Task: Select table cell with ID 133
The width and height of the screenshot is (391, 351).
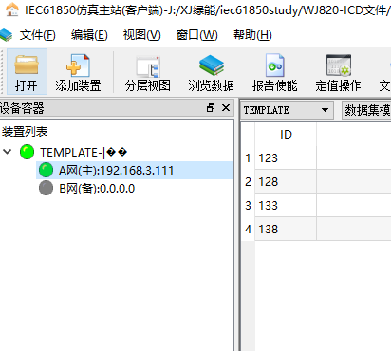Action: tap(286, 205)
